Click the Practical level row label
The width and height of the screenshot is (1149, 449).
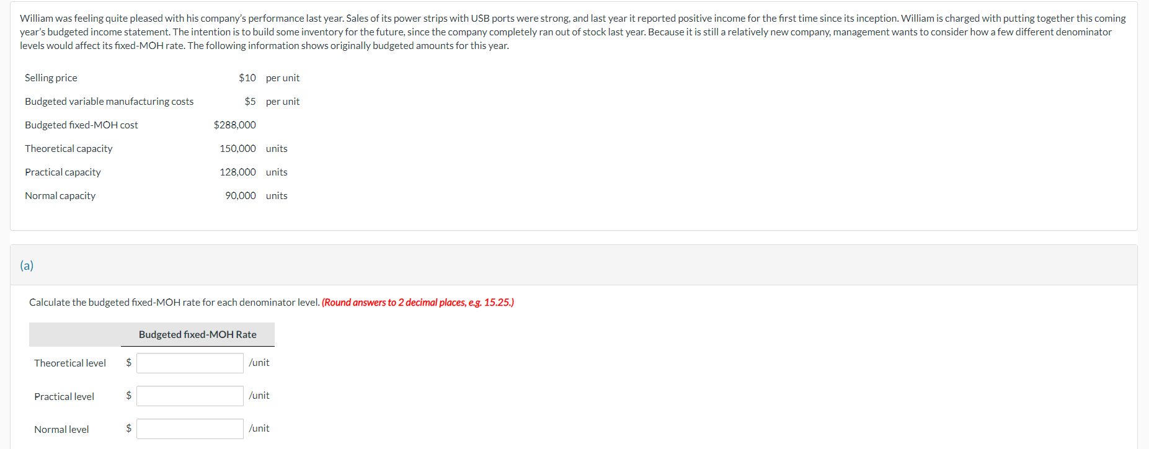[x=64, y=396]
